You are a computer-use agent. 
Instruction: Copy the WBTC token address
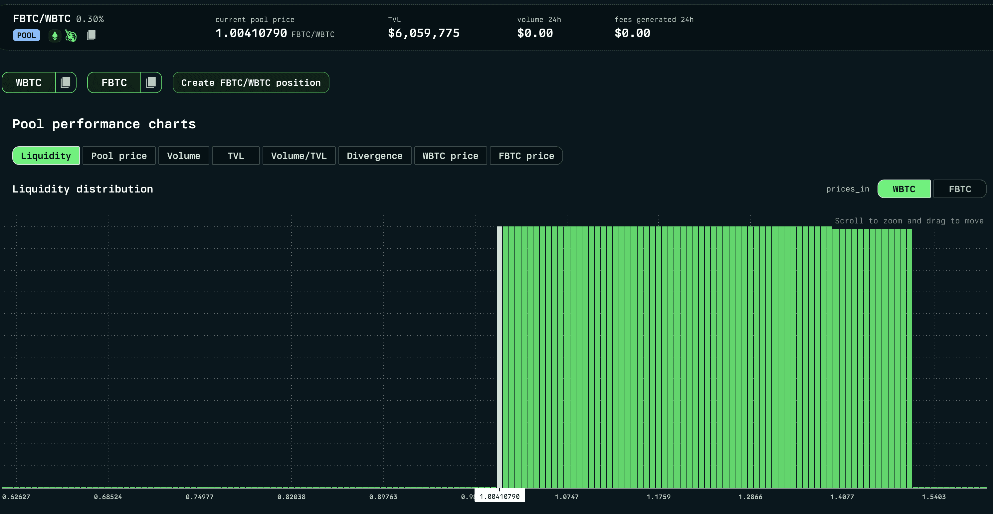(66, 82)
